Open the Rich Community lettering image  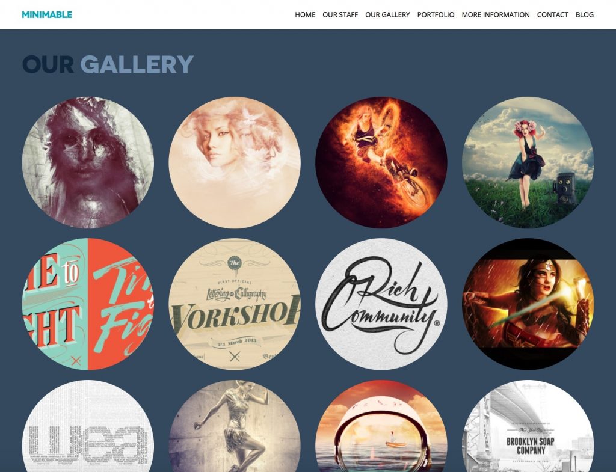tap(381, 304)
